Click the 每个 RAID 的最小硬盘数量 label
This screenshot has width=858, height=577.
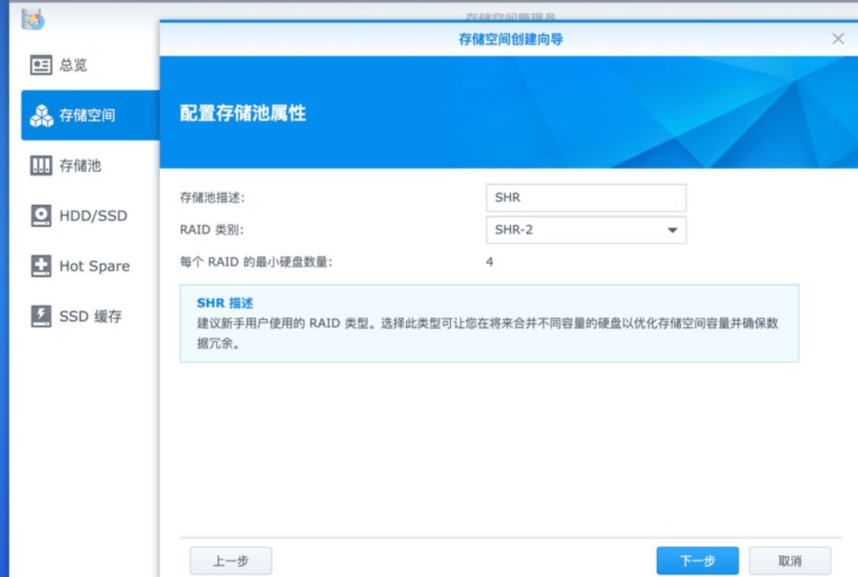point(255,262)
